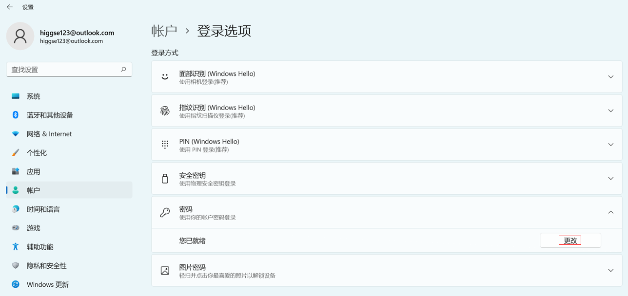Expand the 图片密码 section chevron

click(610, 271)
